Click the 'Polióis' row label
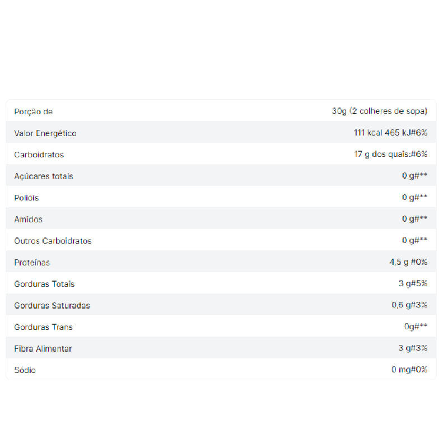Viewport: 448px width, 448px height. [x=26, y=198]
